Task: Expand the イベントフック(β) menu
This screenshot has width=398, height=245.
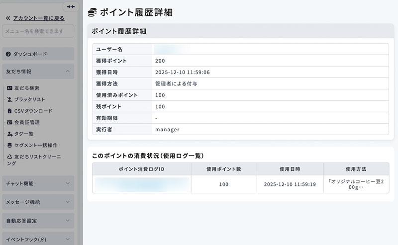Action: pyautogui.click(x=68, y=239)
